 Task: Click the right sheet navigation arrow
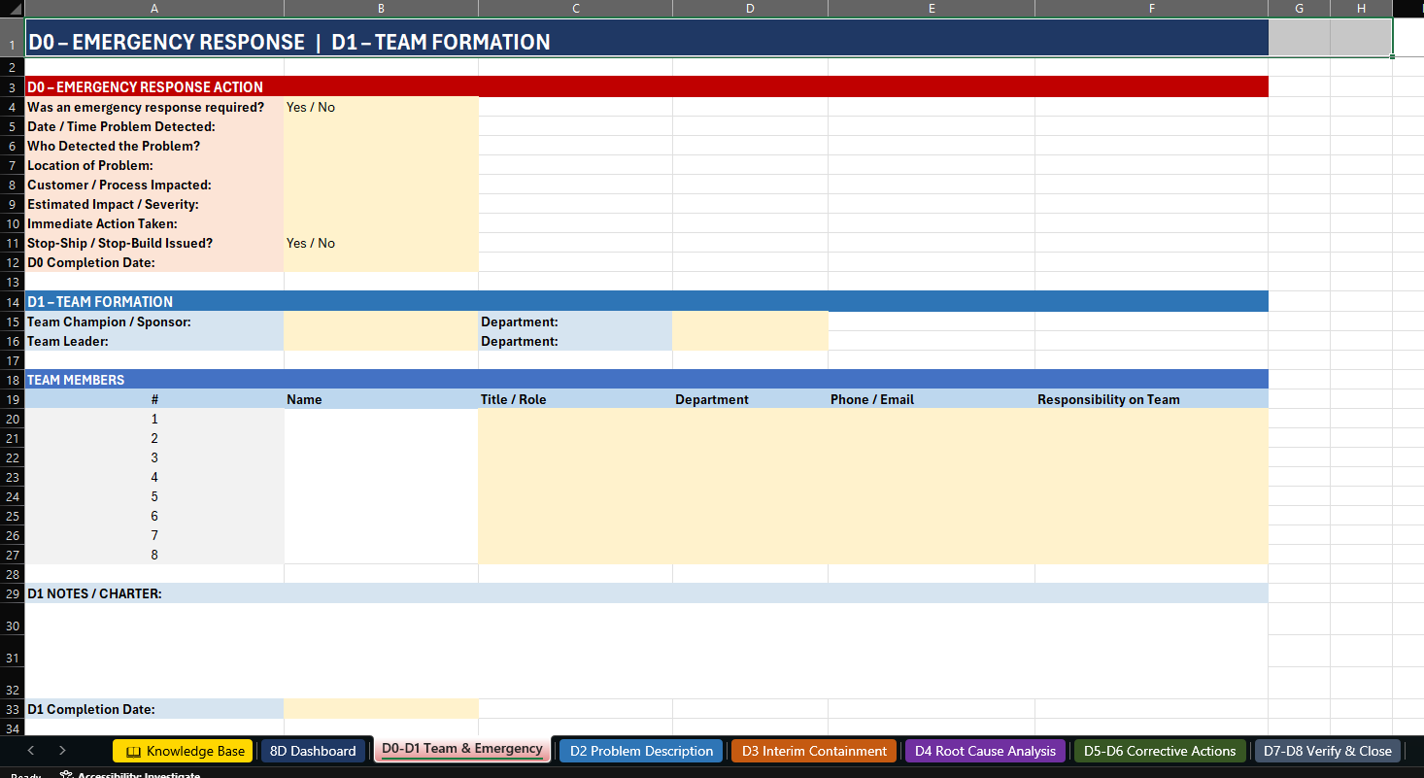[x=61, y=751]
